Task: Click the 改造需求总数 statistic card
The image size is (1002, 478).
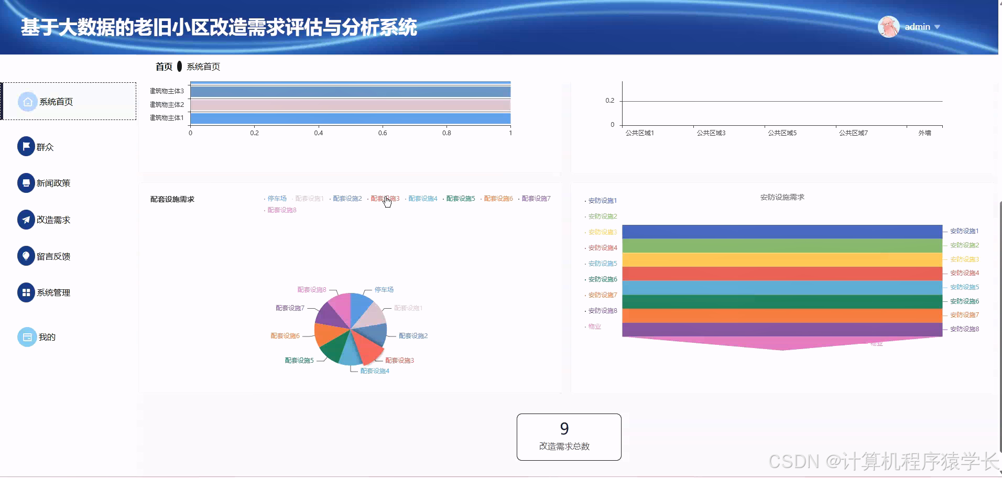Action: (x=569, y=437)
